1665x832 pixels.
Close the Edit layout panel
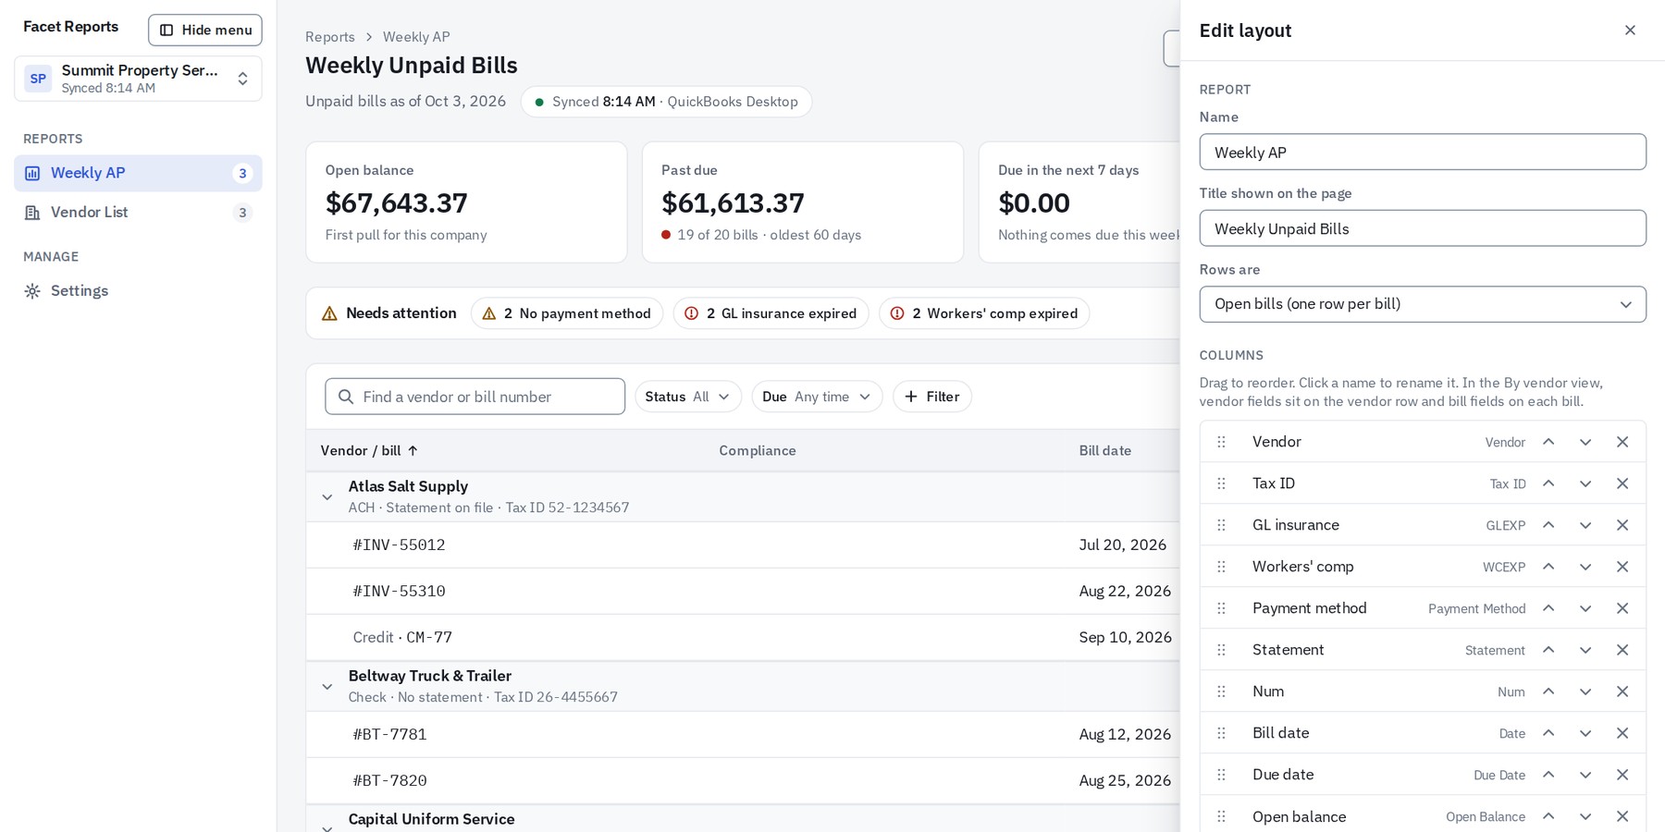pos(1630,31)
